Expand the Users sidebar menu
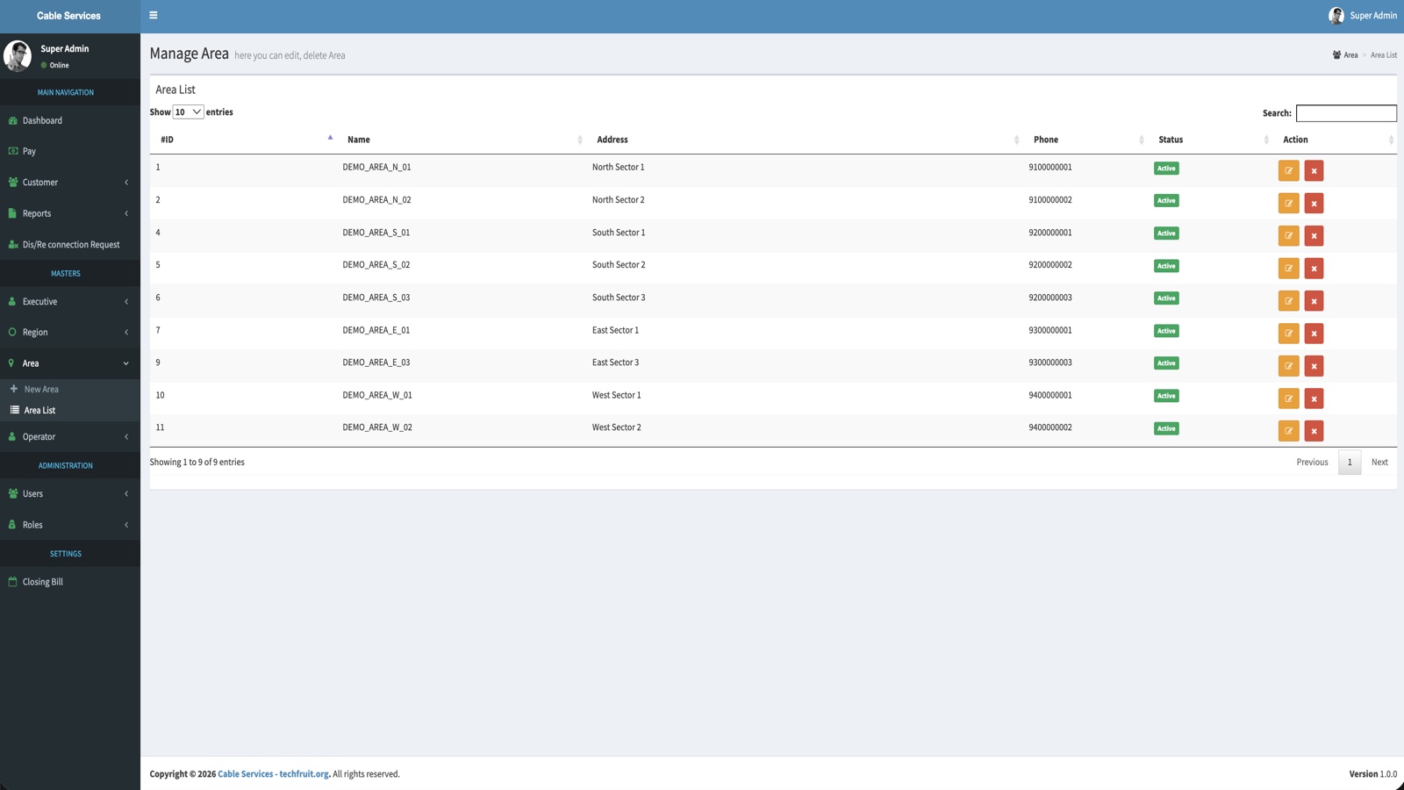 70,493
